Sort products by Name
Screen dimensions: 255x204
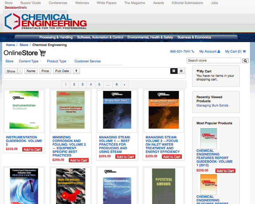coord(31,71)
